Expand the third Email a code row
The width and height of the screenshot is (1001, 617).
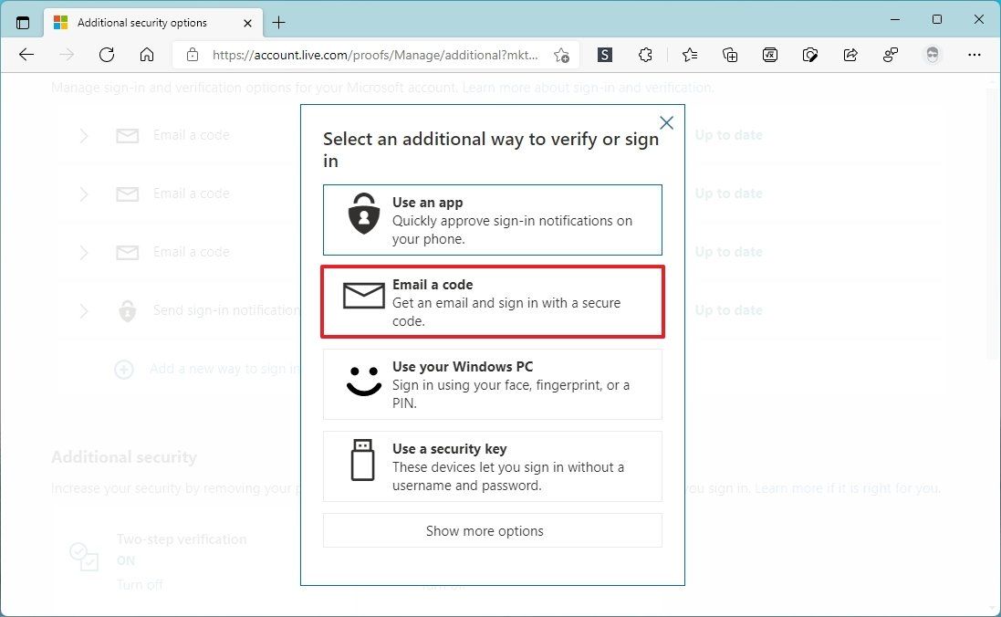(x=84, y=252)
